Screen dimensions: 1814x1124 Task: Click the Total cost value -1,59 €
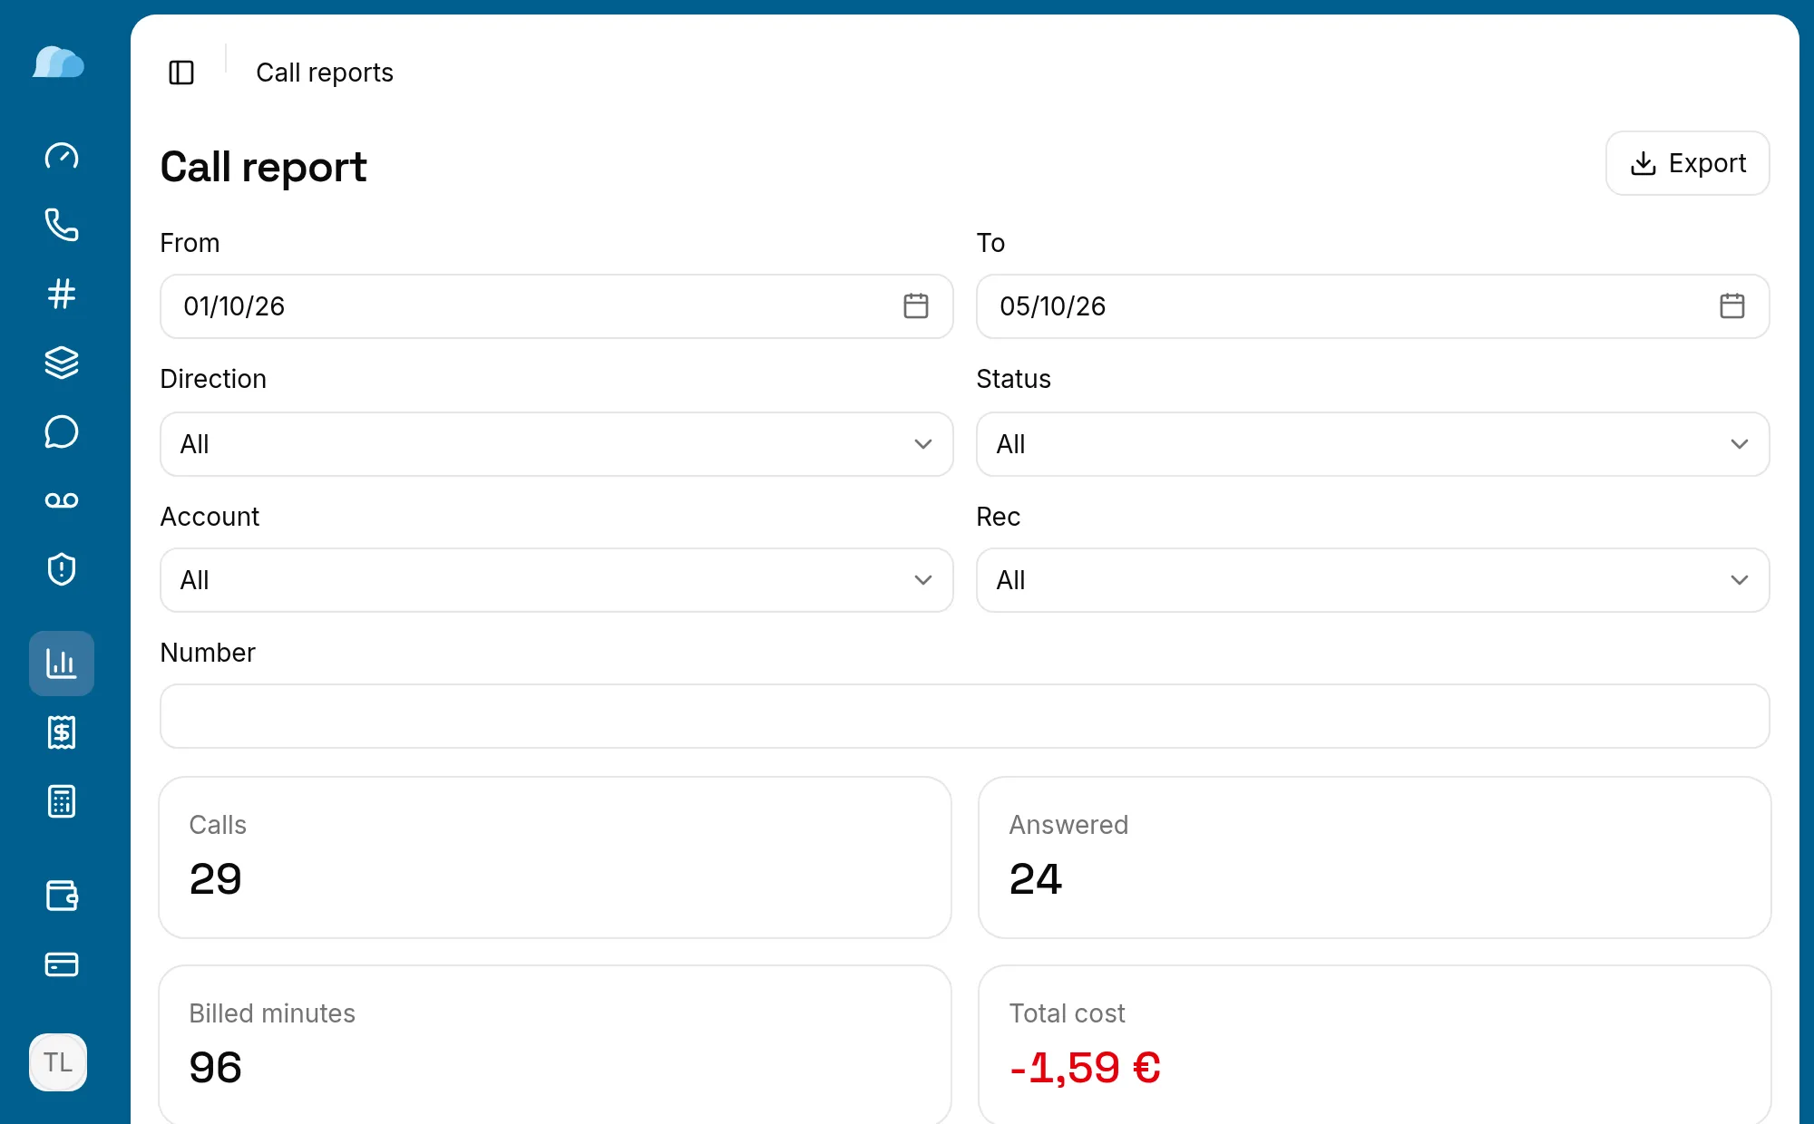[x=1086, y=1068]
